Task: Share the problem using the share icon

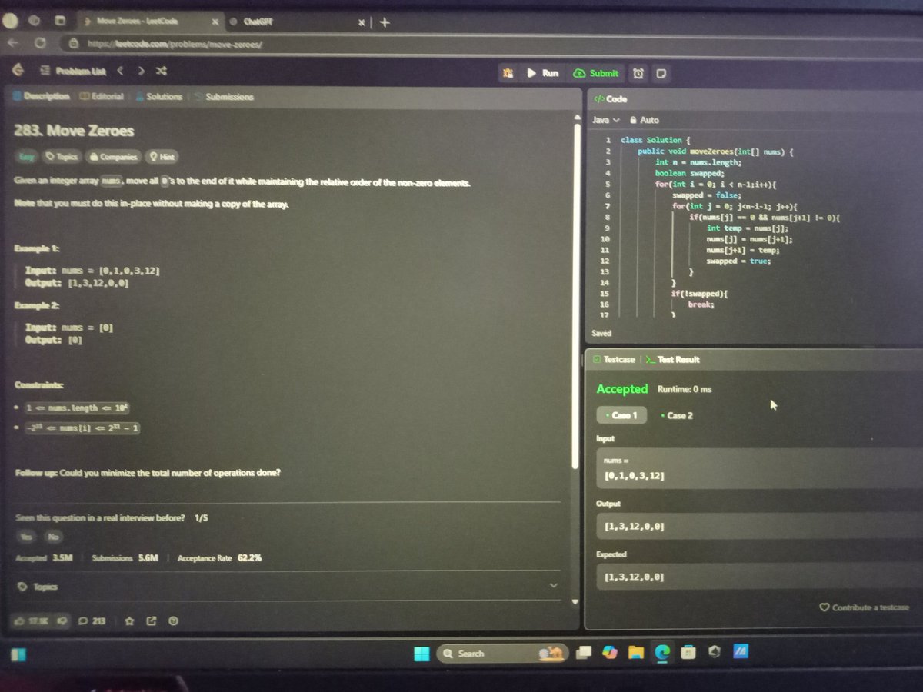Action: coord(151,621)
